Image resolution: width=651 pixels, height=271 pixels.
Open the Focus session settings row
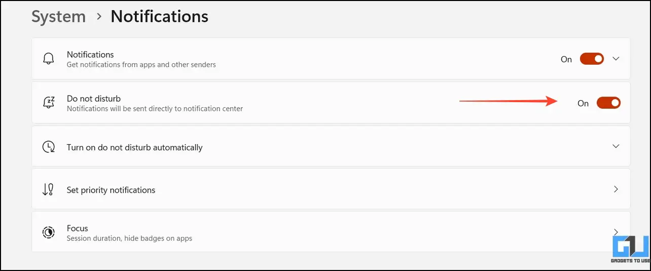pos(331,232)
